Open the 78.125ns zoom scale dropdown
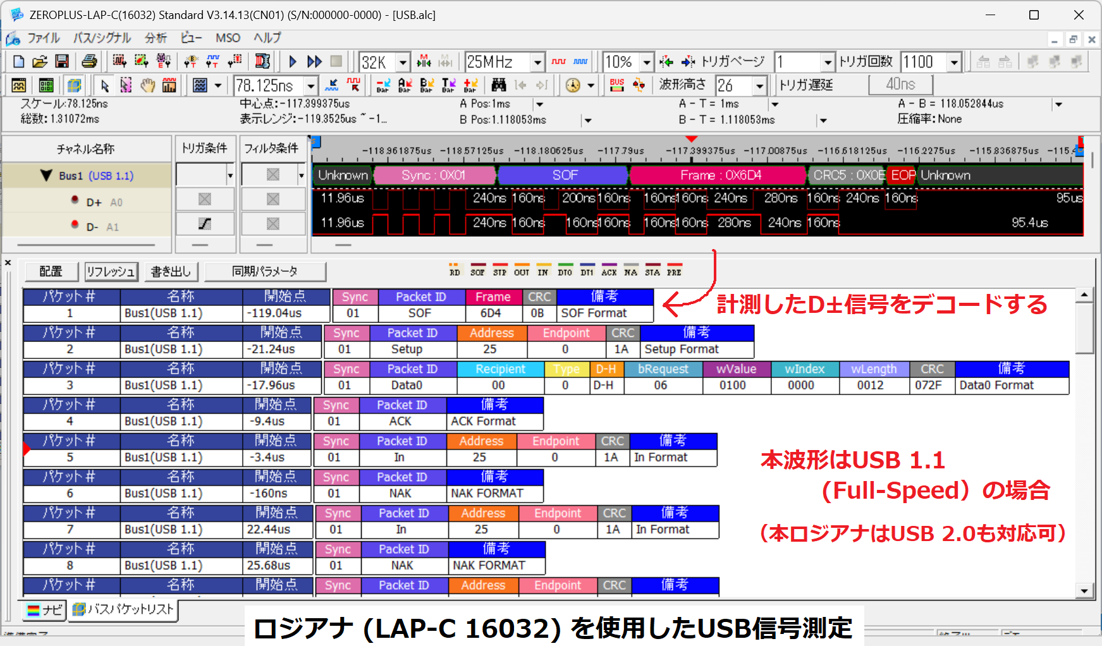 (311, 85)
